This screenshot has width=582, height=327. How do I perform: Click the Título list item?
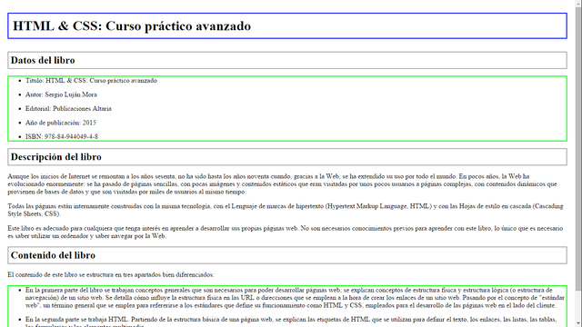click(91, 81)
